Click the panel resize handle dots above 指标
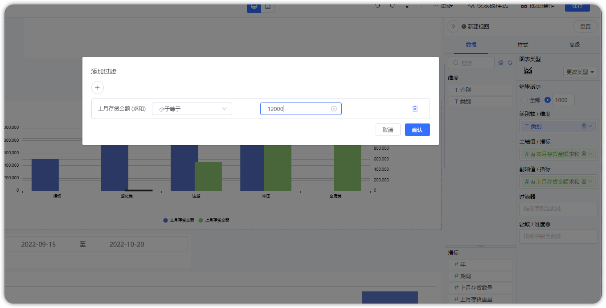Screen dimensions: 606x308 [x=481, y=246]
